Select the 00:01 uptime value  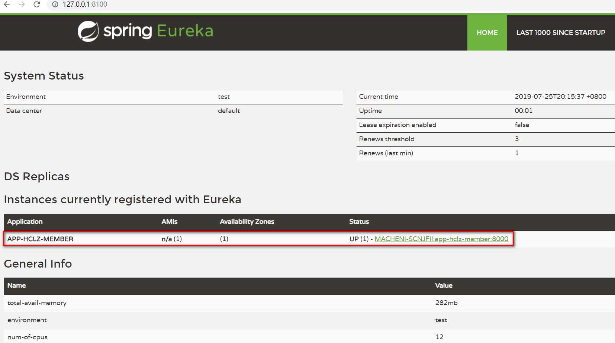pos(524,111)
